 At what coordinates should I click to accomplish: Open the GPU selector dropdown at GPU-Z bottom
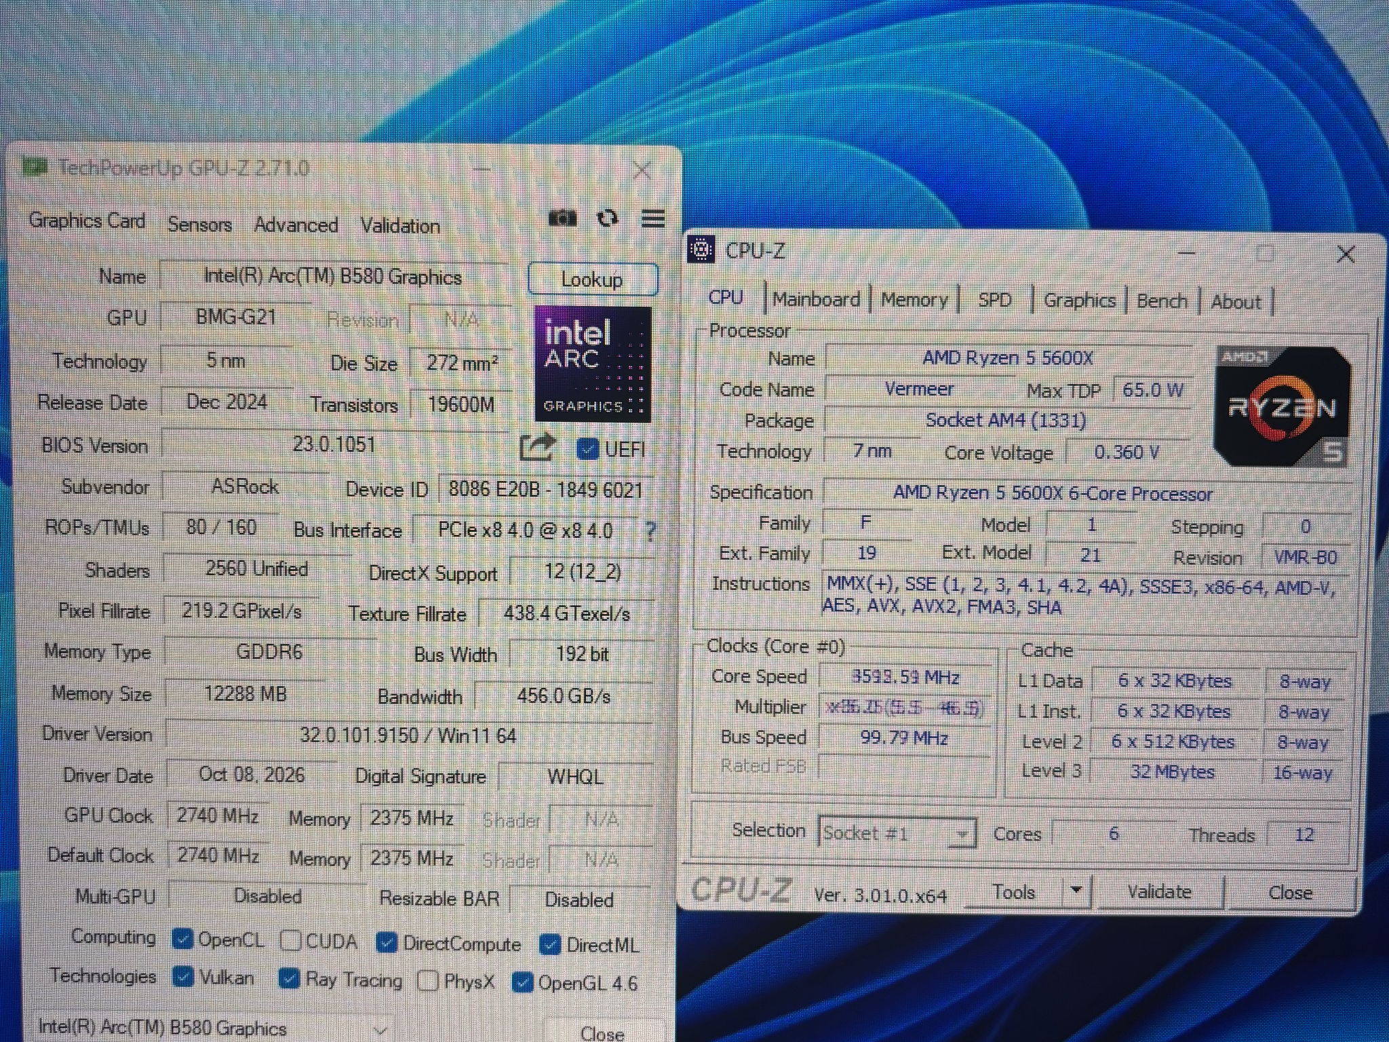[x=212, y=1028]
